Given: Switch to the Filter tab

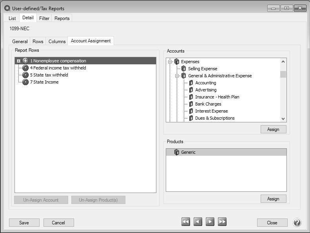Looking at the screenshot, I should [x=44, y=18].
